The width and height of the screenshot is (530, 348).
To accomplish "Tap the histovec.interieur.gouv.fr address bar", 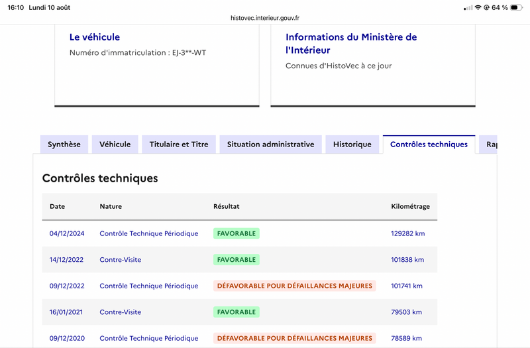I will pos(265,18).
